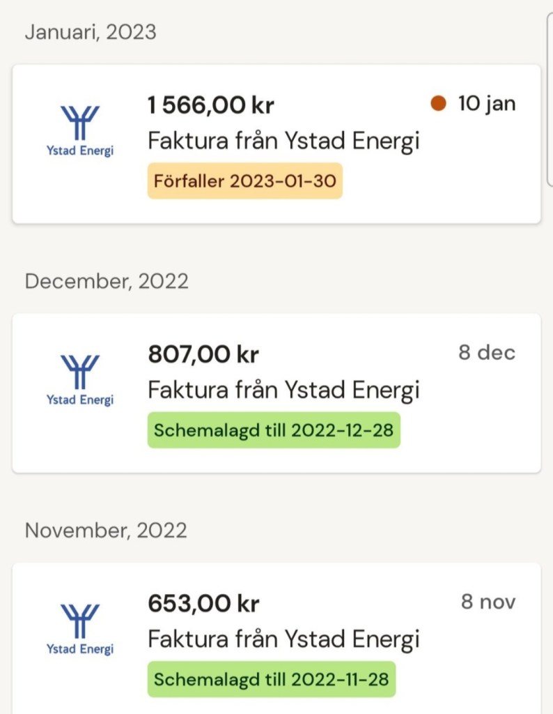Select the December, 2022 section header
This screenshot has width=553, height=714.
click(x=107, y=281)
